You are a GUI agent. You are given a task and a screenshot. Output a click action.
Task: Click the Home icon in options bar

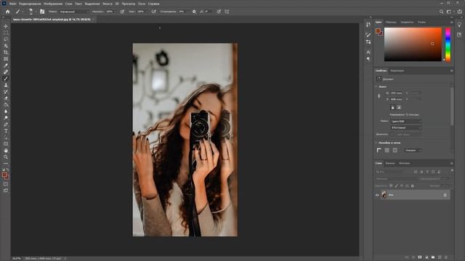click(x=8, y=12)
